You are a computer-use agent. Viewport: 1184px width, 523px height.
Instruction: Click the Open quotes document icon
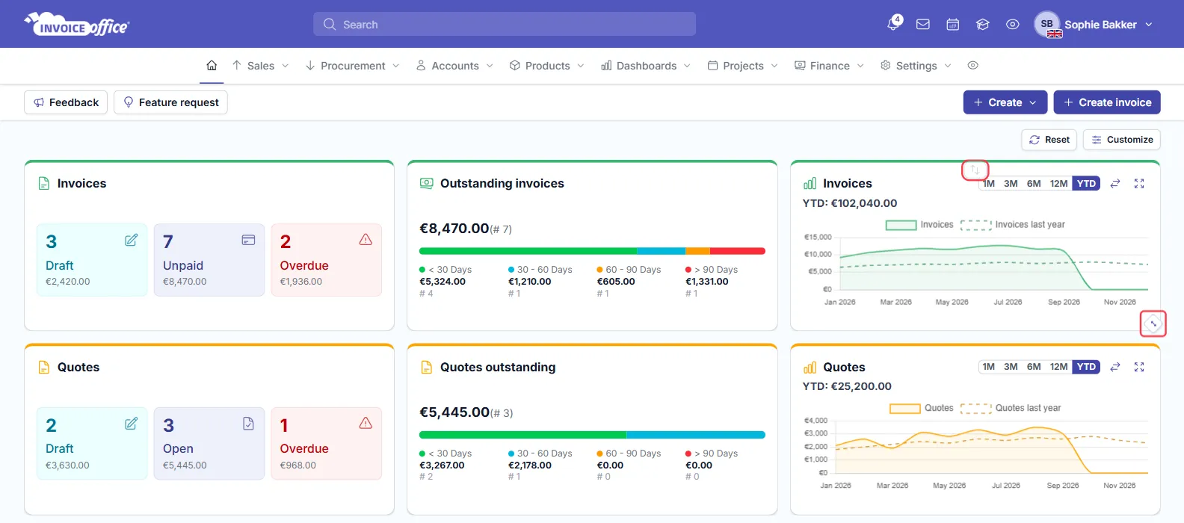(x=248, y=424)
